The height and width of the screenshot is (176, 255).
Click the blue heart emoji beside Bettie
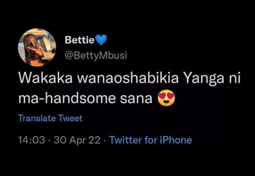[101, 40]
